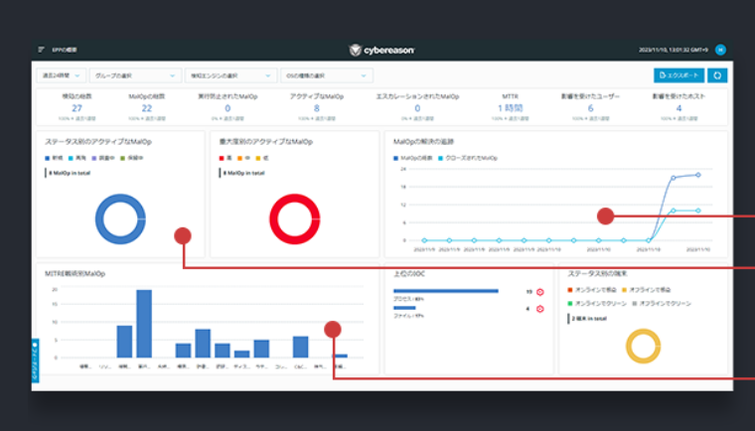Open the user profile avatar
Screen dimensions: 755x431
coord(720,50)
